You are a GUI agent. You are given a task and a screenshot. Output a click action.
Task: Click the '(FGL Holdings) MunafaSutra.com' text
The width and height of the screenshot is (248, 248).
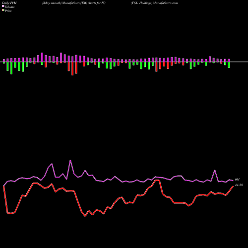pyautogui.click(x=154, y=3)
